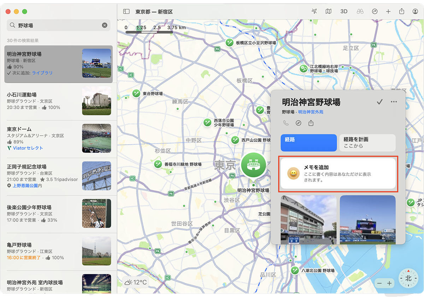The height and width of the screenshot is (297, 424).
Task: Click the zoom in plus button
Action: 389,284
